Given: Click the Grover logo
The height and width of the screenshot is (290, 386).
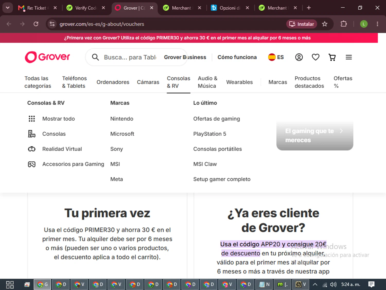Looking at the screenshot, I should (47, 57).
